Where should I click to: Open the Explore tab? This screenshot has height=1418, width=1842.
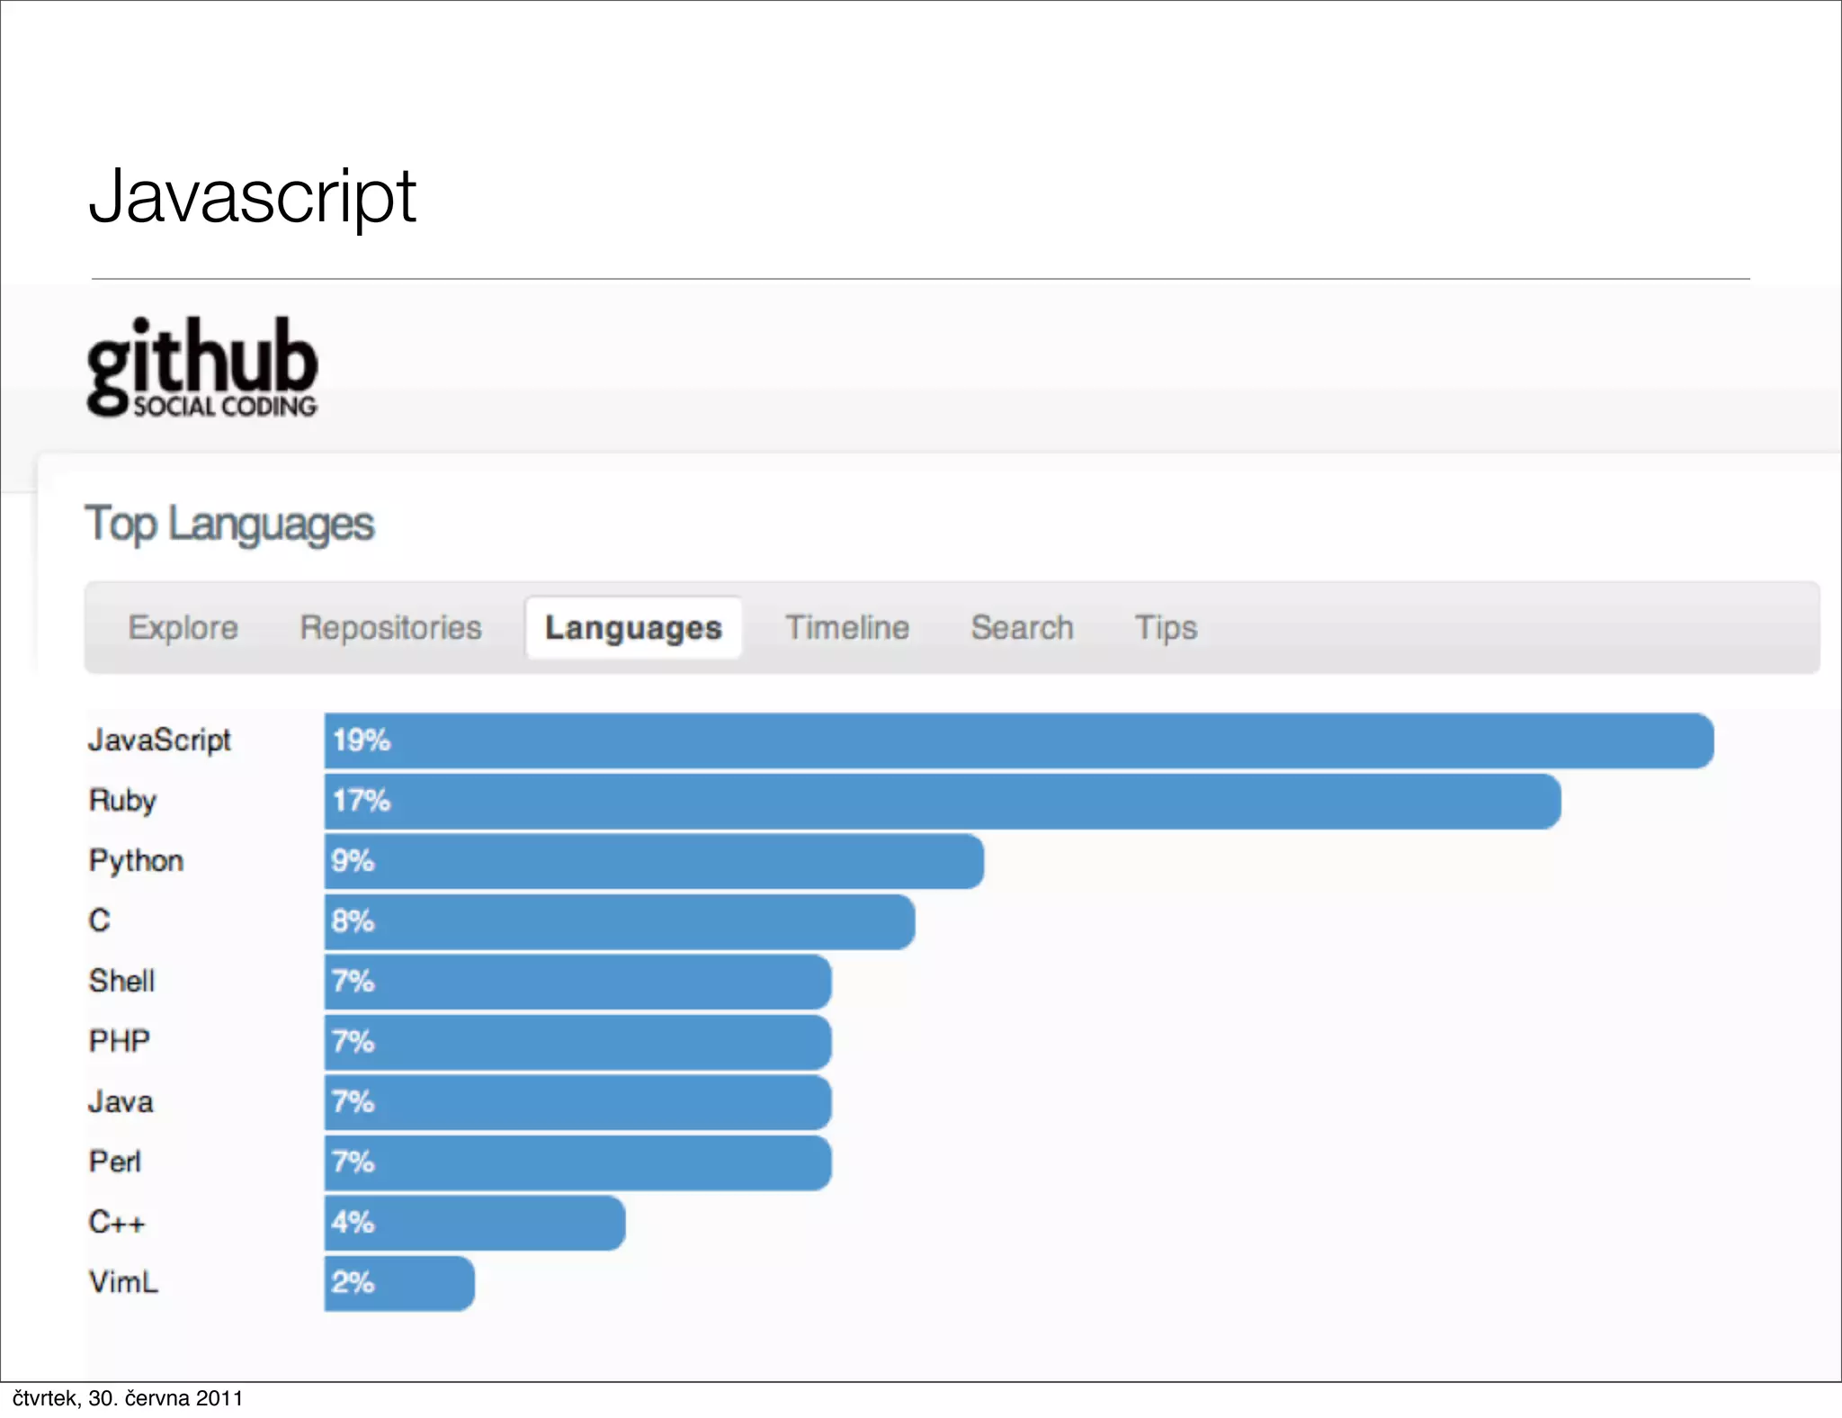pos(183,627)
